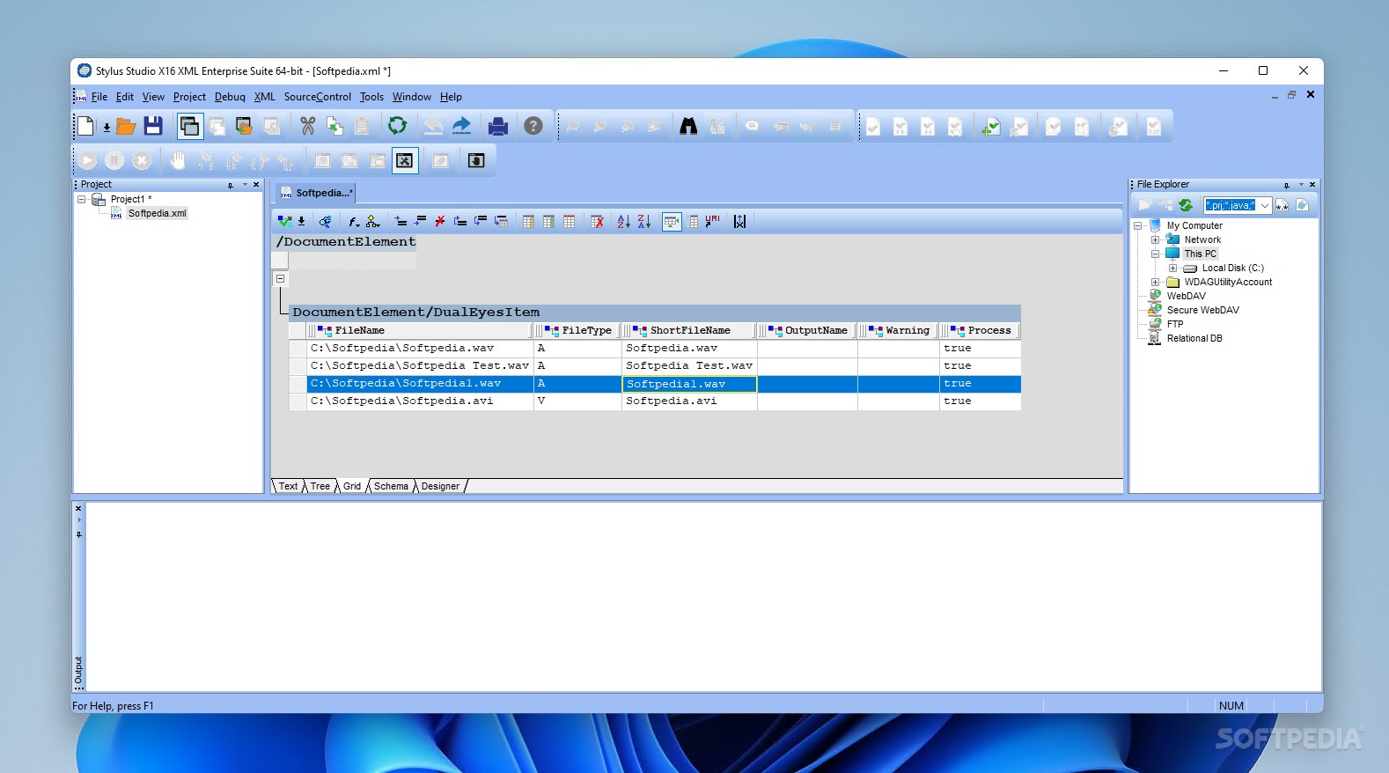Close the Project panel

point(256,185)
